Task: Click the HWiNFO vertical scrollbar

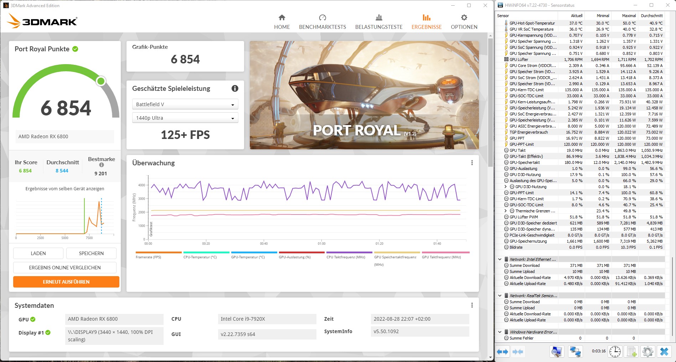Action: point(672,296)
